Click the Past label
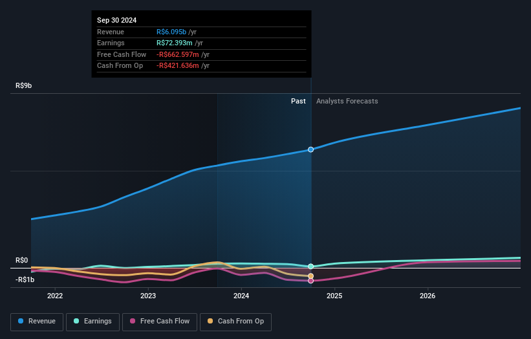531x339 pixels. pyautogui.click(x=298, y=101)
